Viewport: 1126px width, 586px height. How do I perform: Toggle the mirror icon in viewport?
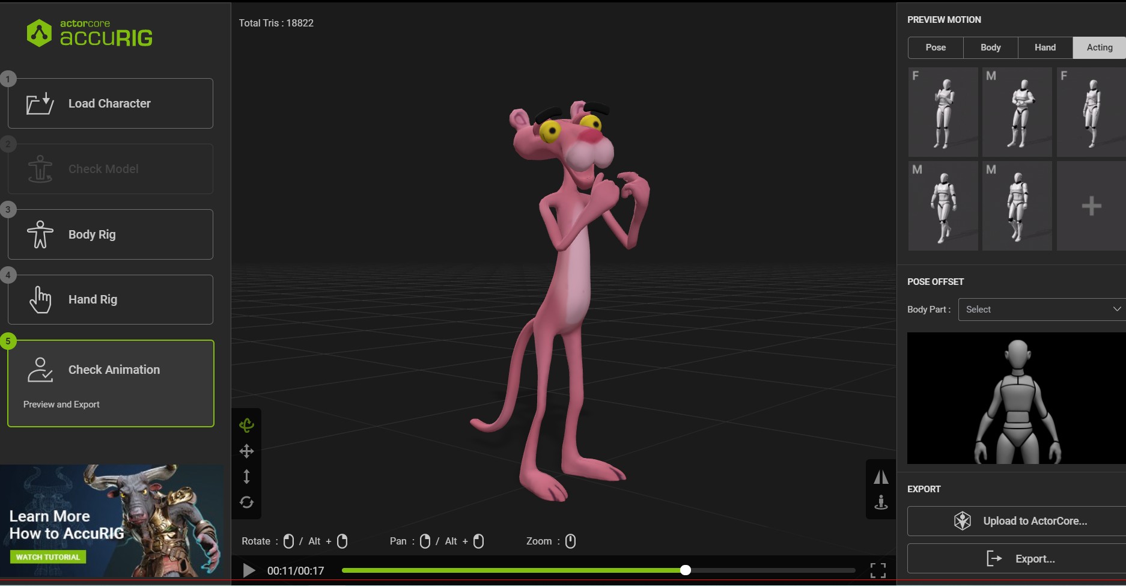click(881, 477)
